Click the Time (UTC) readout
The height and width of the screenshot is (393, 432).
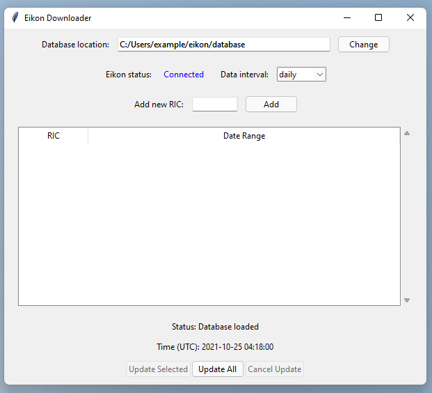click(x=215, y=346)
